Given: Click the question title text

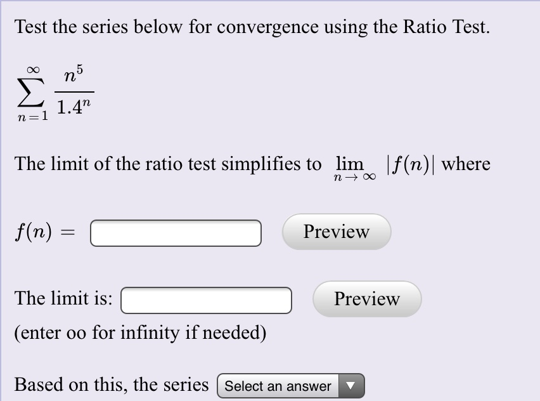Looking at the screenshot, I should tap(251, 27).
